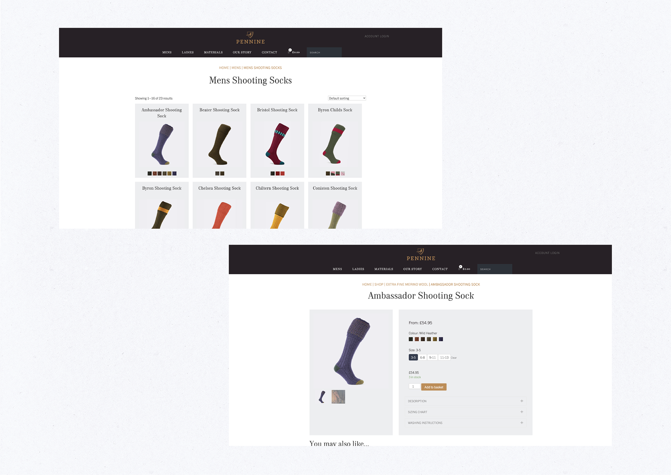Clear the selected size option

coord(454,358)
